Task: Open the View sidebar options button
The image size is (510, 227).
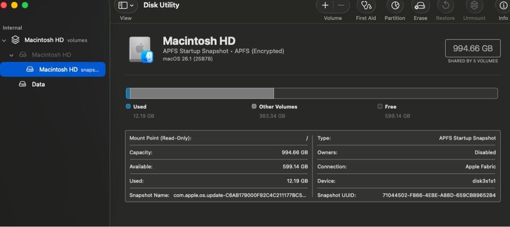Action: pyautogui.click(x=126, y=6)
